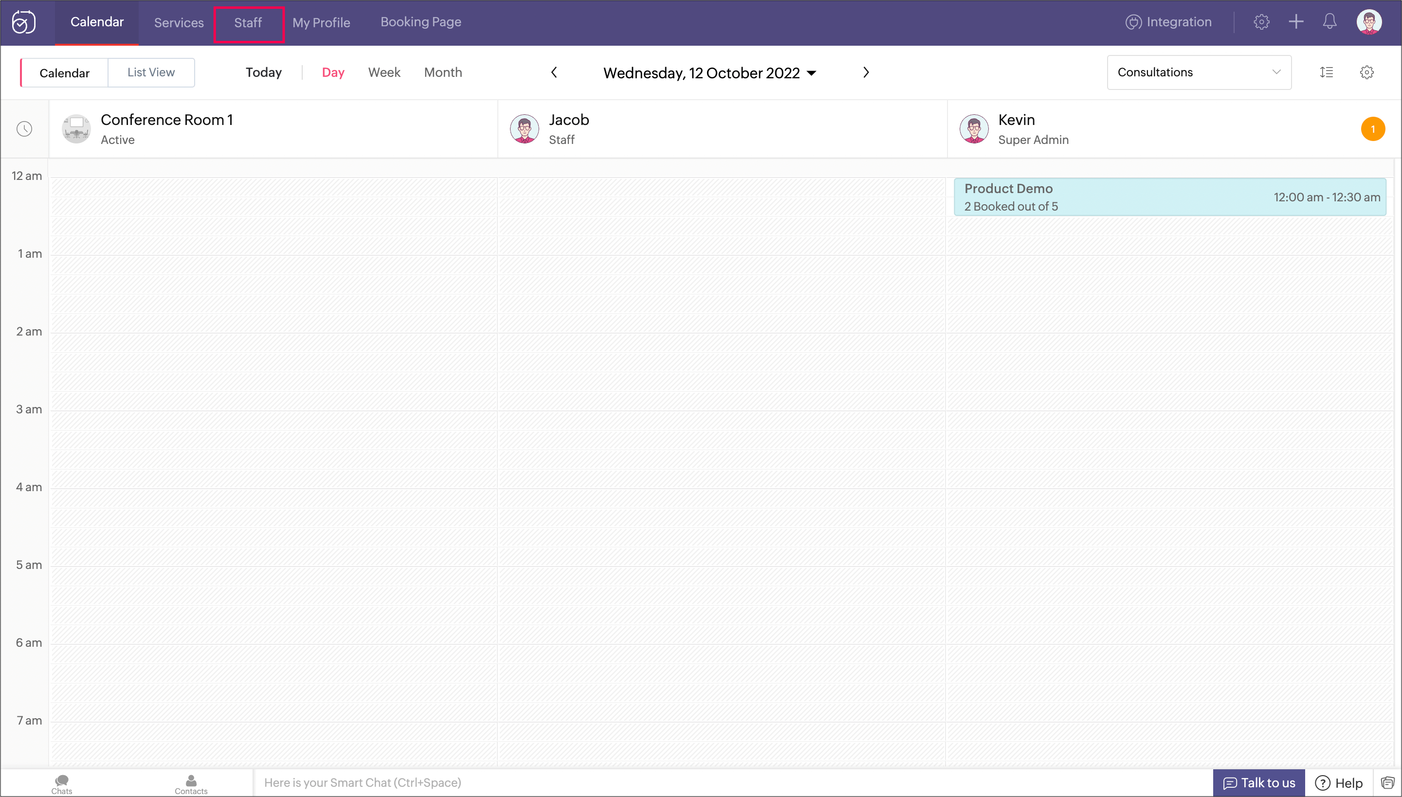Click the row density lines icon
Viewport: 1402px width, 797px height.
1326,72
